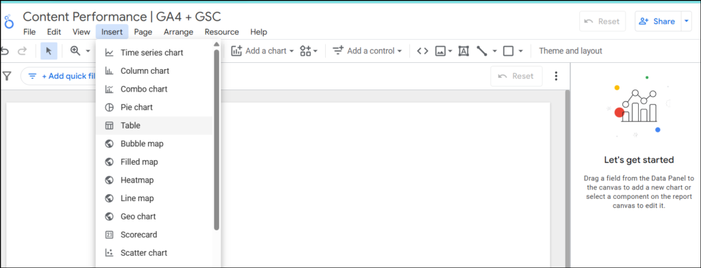Click the report title text

122,16
